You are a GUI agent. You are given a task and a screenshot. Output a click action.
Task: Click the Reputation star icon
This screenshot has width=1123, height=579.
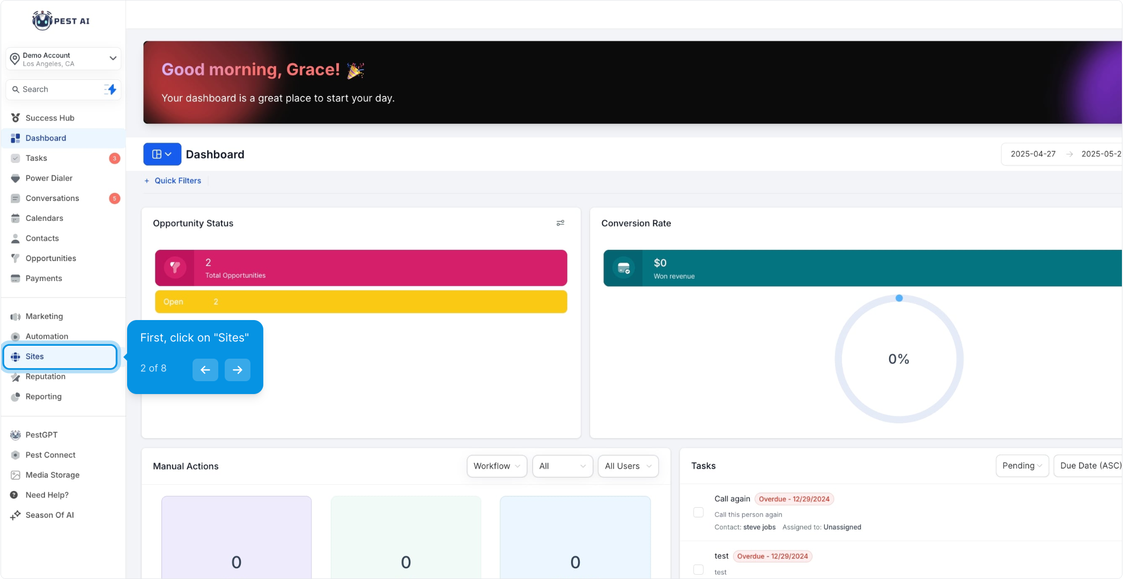point(16,377)
